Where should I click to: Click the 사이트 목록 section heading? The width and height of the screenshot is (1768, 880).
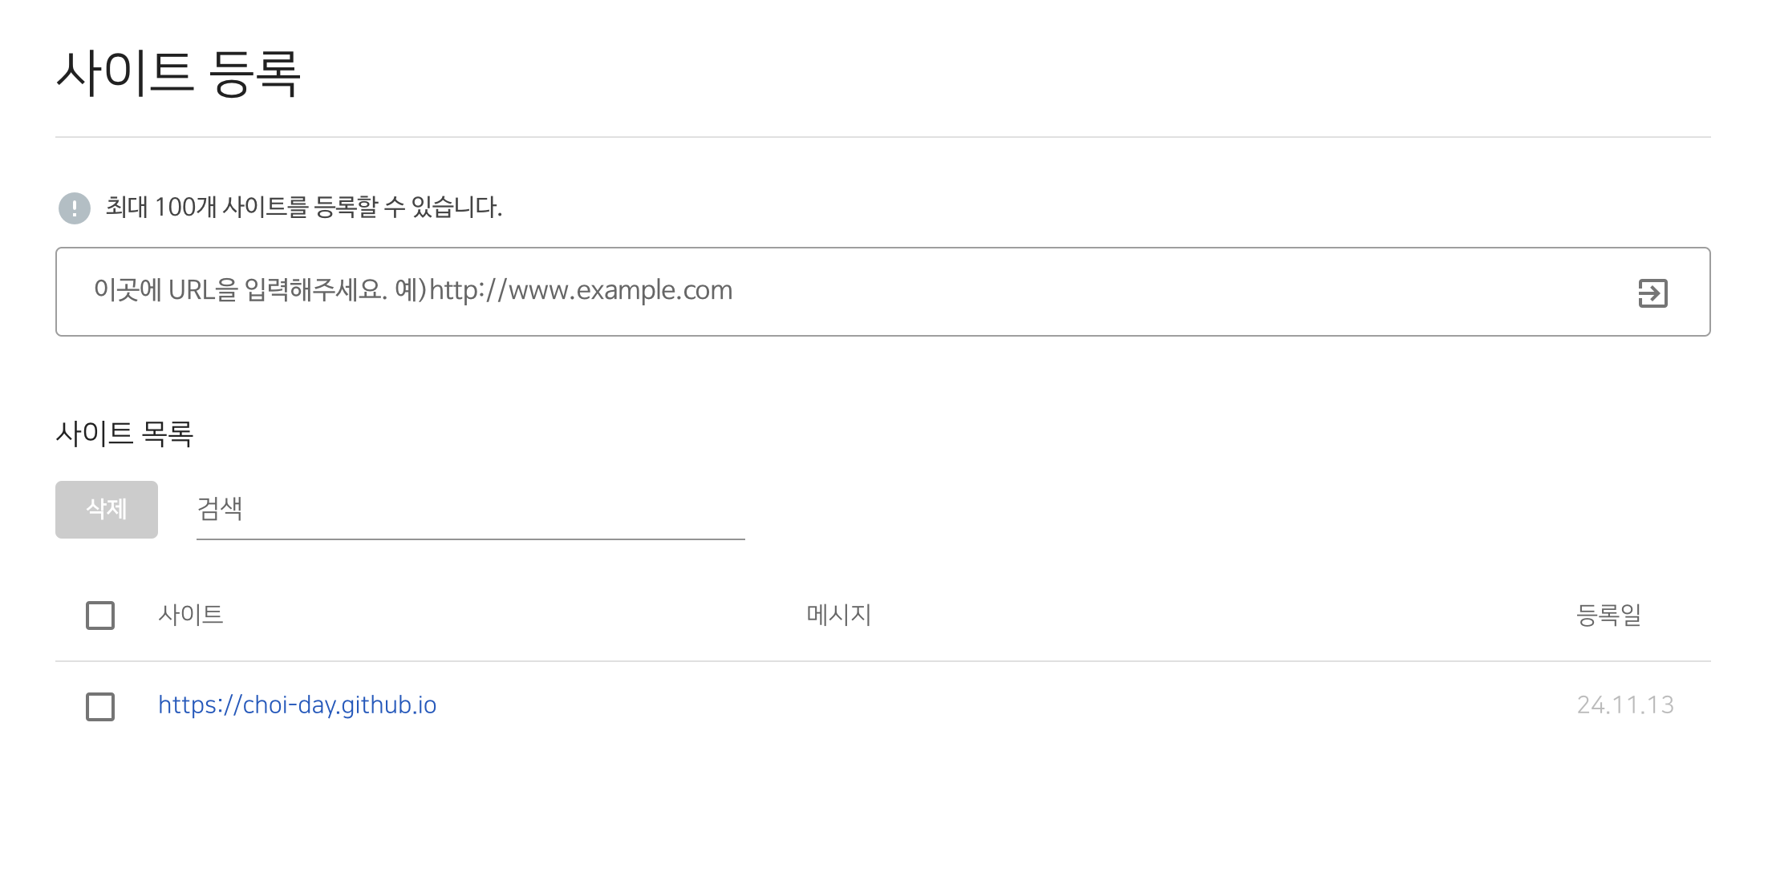point(124,434)
